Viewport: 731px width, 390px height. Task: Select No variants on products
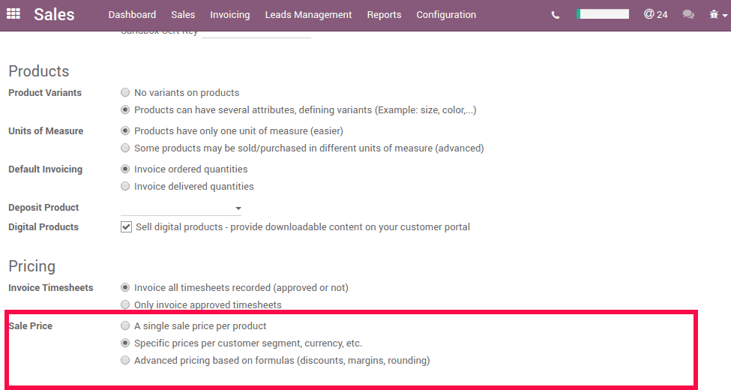125,92
